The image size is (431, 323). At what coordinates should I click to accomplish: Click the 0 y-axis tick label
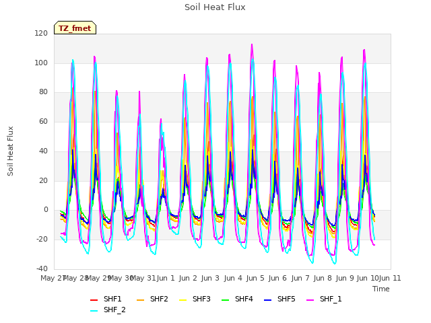point(46,210)
